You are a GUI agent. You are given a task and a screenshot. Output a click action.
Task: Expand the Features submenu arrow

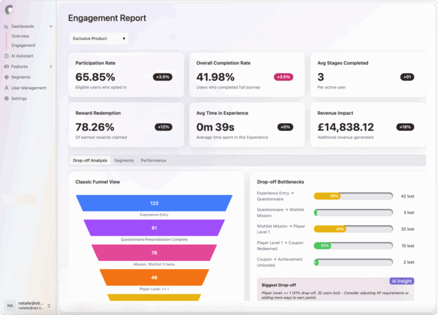coord(51,67)
